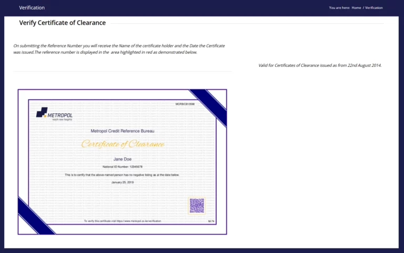Screen dimensions: 404x253
Task: Click the note about 22nd August 2014 validity
Action: click(x=319, y=65)
